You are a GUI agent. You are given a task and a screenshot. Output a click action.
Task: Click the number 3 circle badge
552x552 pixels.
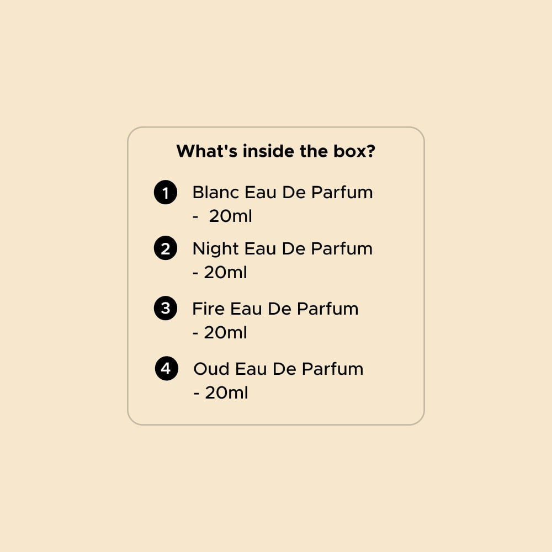(166, 308)
